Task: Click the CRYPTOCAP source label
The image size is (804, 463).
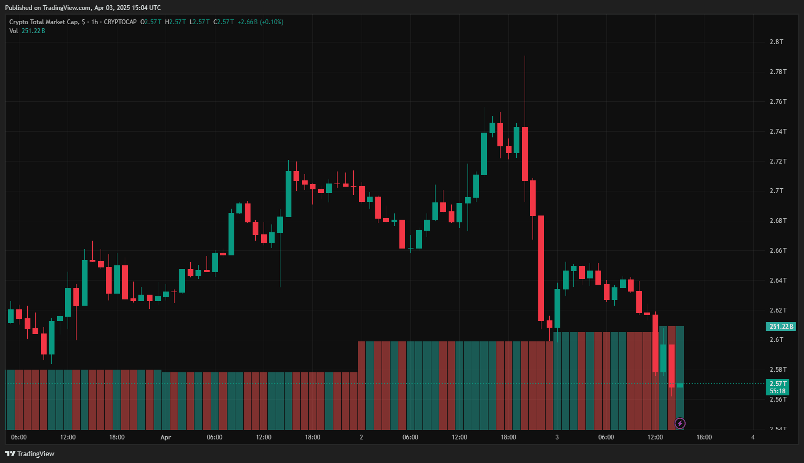Action: coord(120,22)
